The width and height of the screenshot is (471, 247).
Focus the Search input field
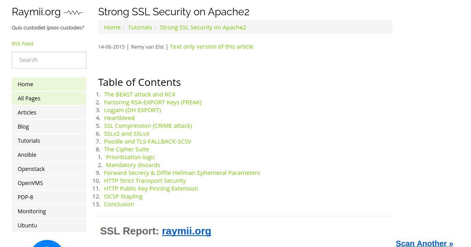coord(49,60)
